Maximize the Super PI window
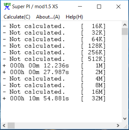The width and height of the screenshot is (129, 130). (x=99, y=7)
